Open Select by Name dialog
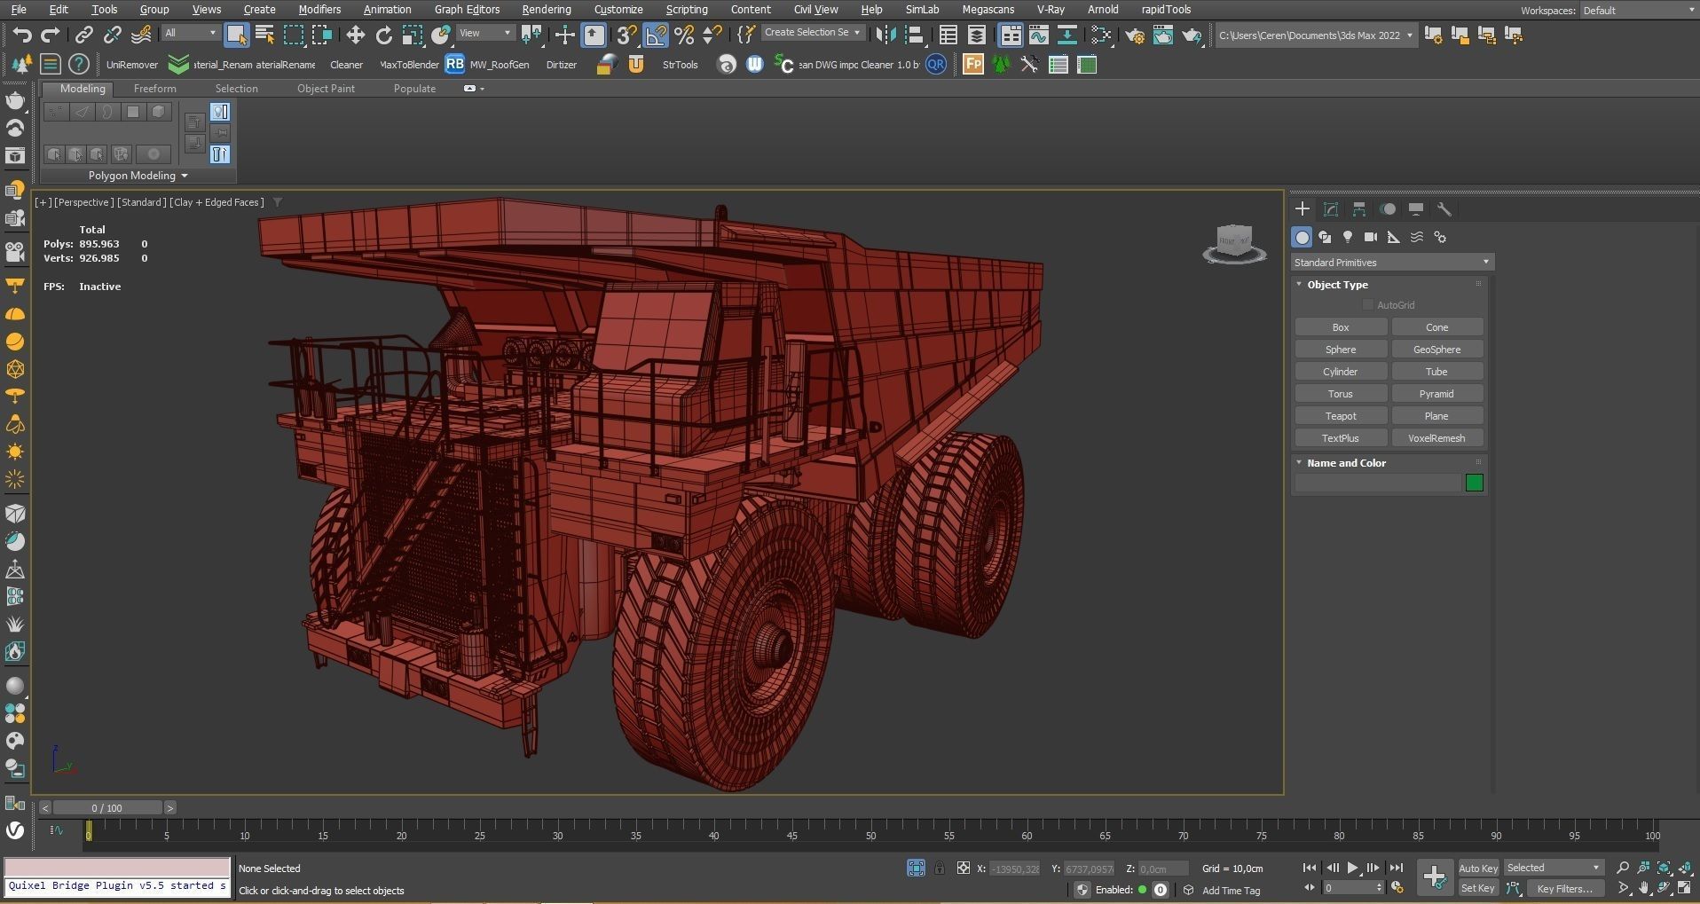Viewport: 1700px width, 904px height. pos(264,35)
